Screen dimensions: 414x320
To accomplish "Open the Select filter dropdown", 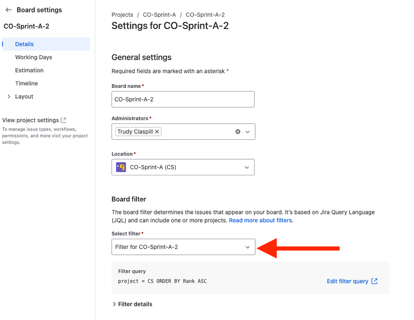I will (x=183, y=247).
